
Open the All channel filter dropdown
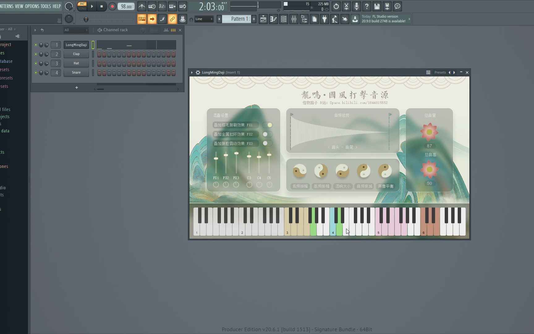pos(76,30)
